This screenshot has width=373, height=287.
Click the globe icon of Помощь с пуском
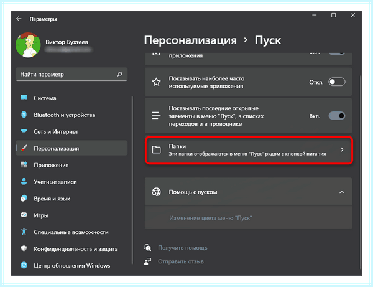(156, 192)
